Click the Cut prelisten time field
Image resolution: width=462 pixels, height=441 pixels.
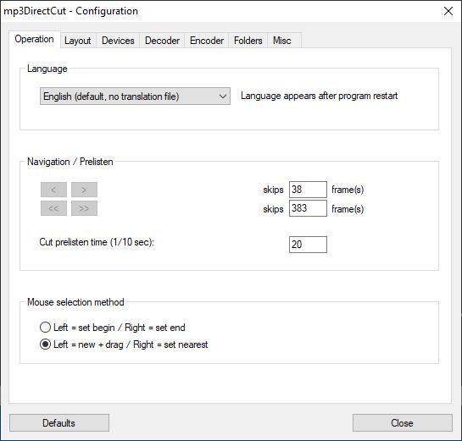pos(308,245)
